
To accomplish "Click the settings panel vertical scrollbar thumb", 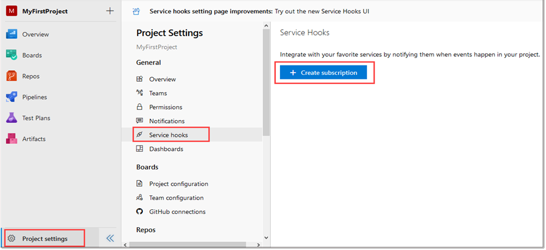I will click(x=266, y=82).
